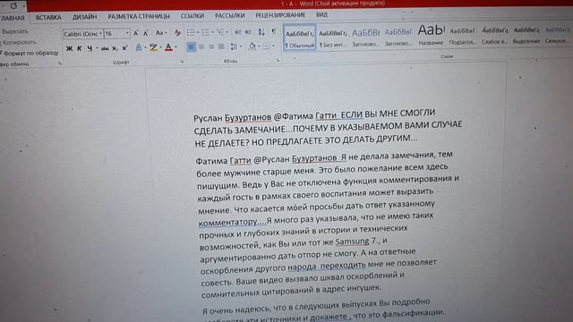
Task: Click Вырезать (cut)
Action: 14,31
